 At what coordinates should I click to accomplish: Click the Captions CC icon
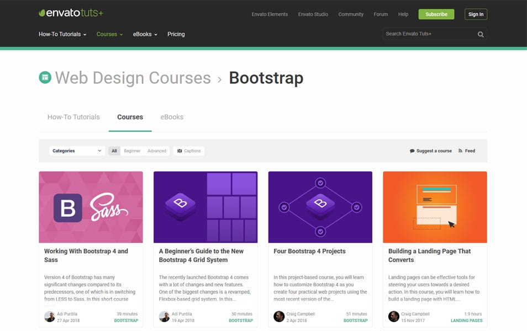[x=180, y=151]
